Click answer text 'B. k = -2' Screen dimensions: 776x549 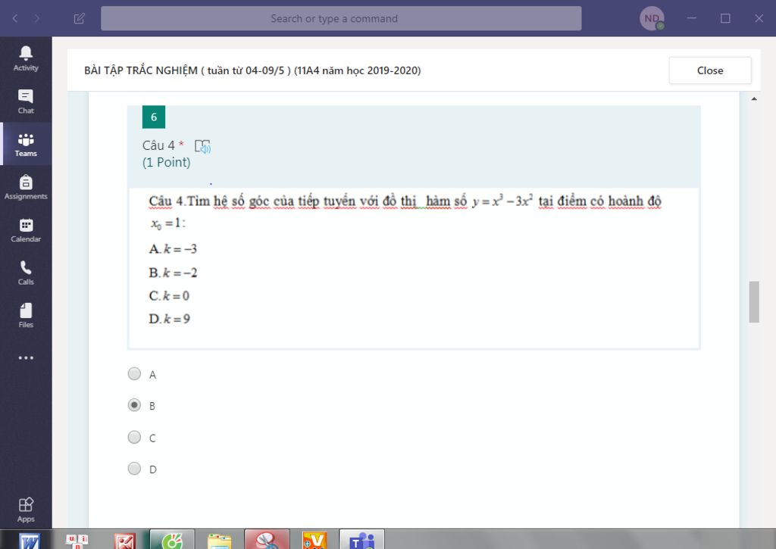click(x=173, y=273)
